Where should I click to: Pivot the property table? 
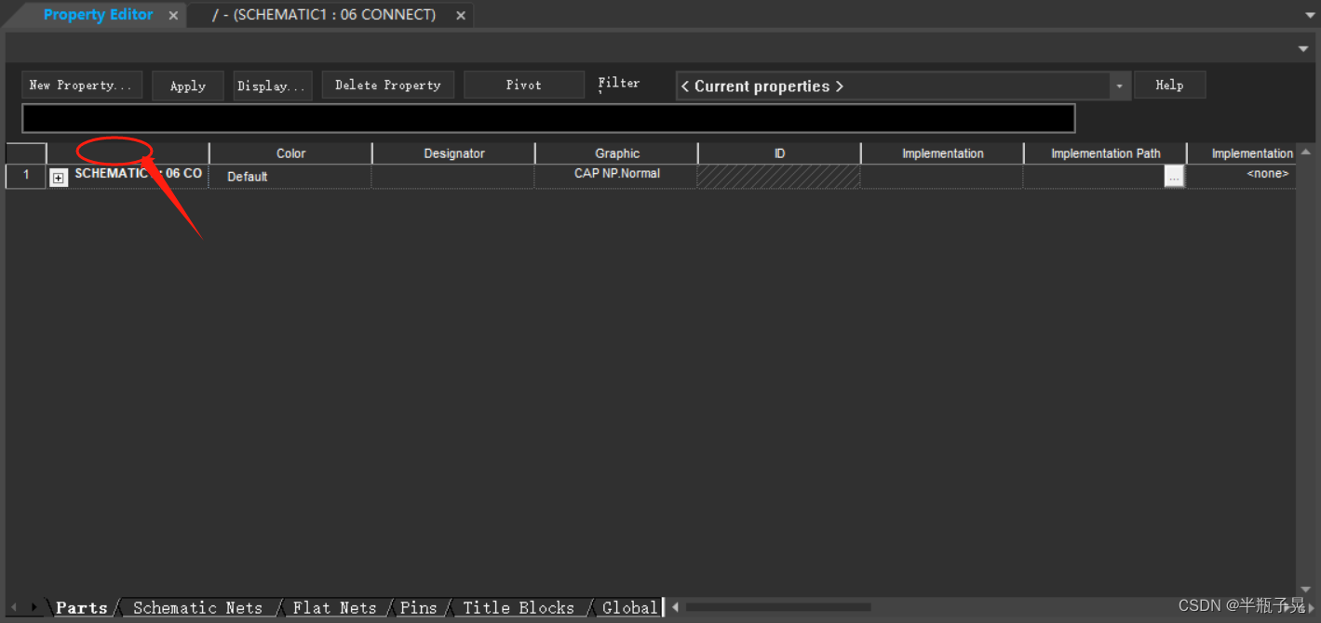click(x=523, y=86)
